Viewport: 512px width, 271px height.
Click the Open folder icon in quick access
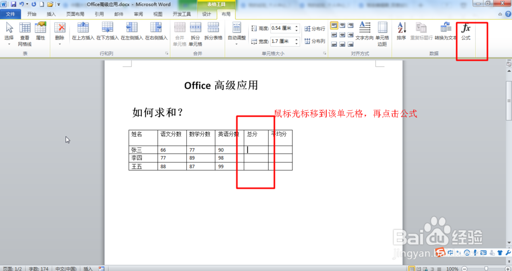50,4
